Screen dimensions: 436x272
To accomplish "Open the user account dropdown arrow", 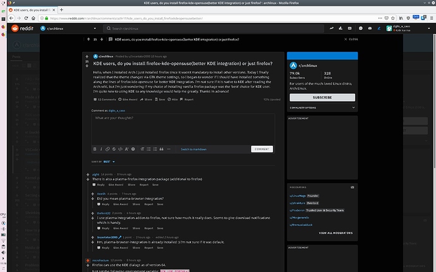I will coord(429,28).
